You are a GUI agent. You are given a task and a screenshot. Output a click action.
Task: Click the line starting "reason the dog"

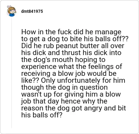click(x=73, y=108)
